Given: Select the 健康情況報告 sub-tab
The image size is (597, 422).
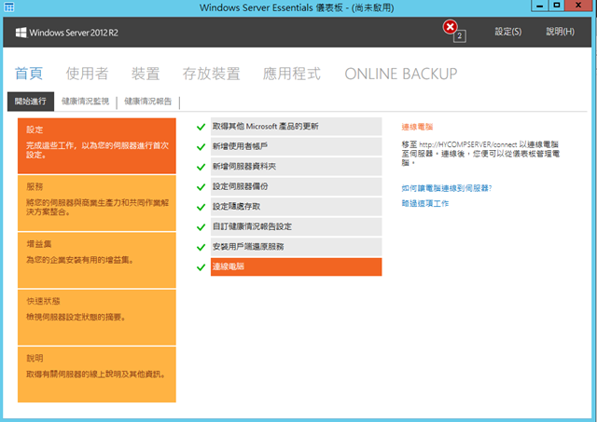Looking at the screenshot, I should click(x=148, y=102).
